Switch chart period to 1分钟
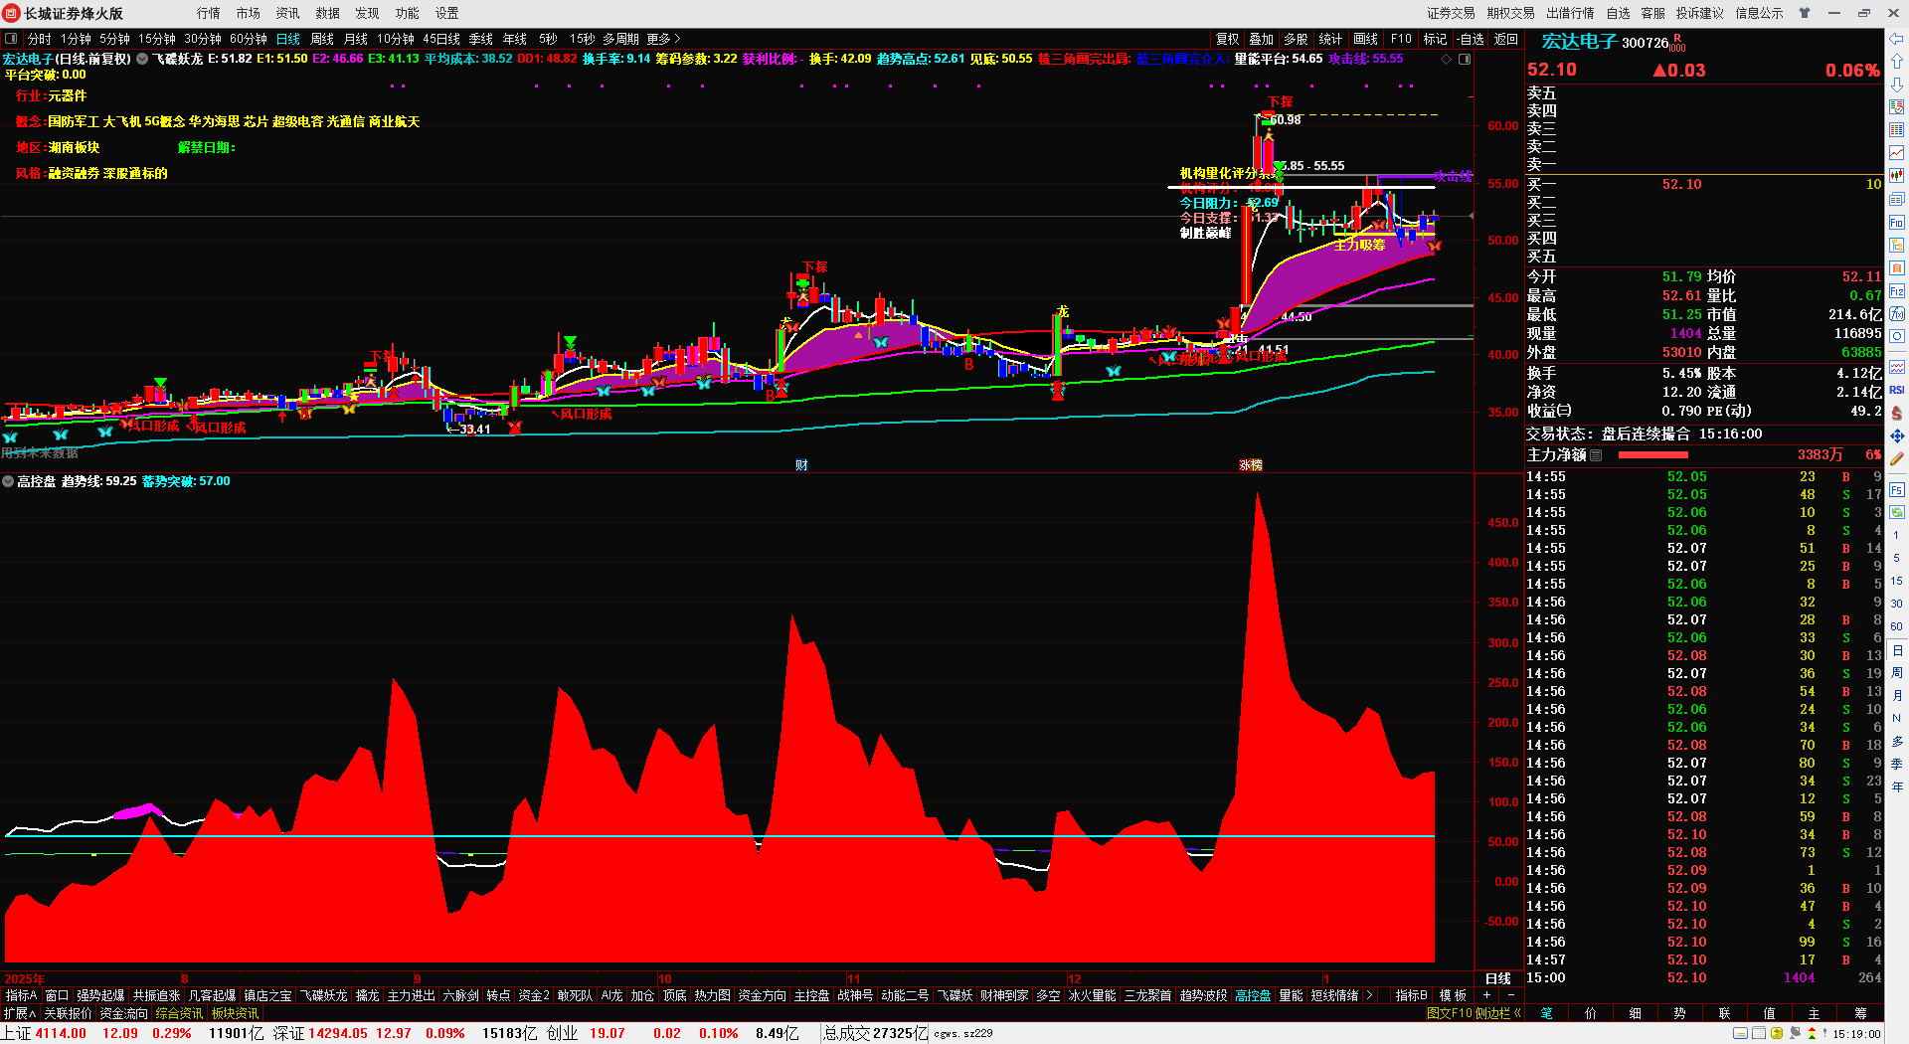Screen dimensions: 1909x1044 click(77, 39)
